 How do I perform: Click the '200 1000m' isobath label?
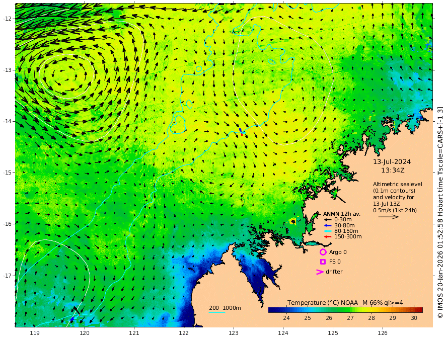coord(225,308)
